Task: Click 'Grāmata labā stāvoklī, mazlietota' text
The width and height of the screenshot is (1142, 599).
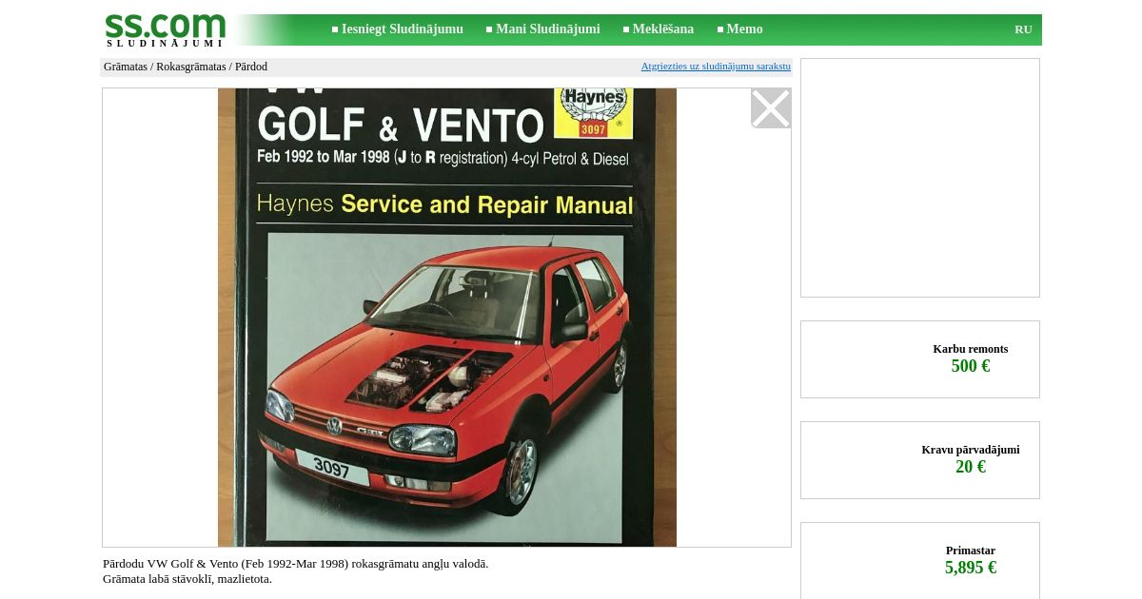Action: (x=187, y=579)
